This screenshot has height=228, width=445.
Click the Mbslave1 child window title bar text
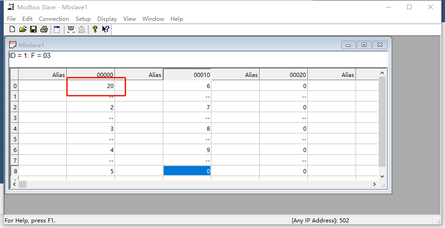tap(31, 45)
